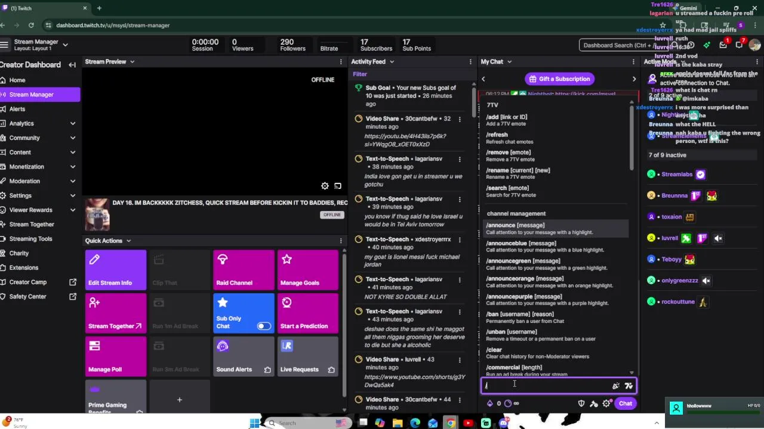Open Stream Together sidebar item
The height and width of the screenshot is (429, 764).
point(39,224)
